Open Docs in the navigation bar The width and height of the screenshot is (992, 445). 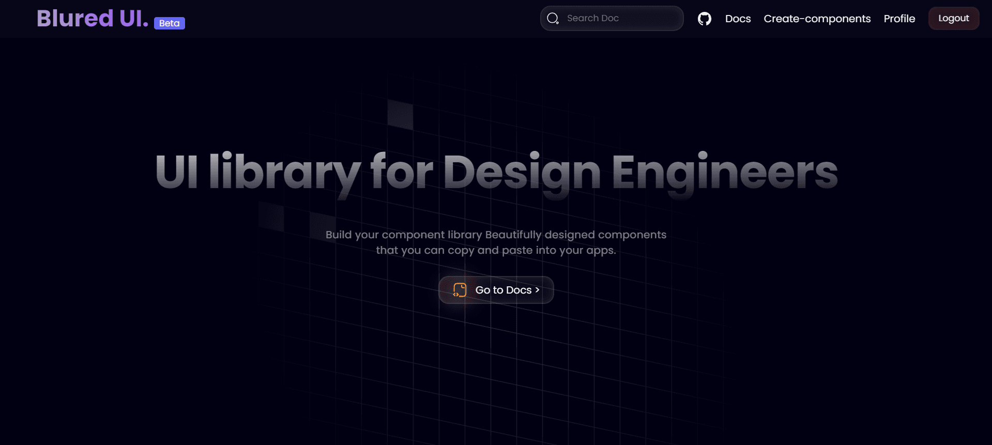click(x=738, y=19)
